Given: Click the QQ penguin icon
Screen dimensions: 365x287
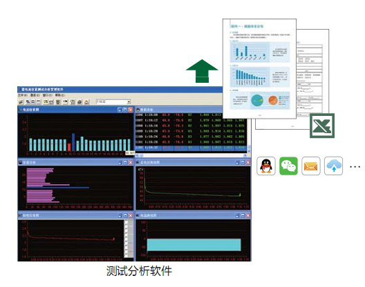Looking at the screenshot, I should click(266, 166).
